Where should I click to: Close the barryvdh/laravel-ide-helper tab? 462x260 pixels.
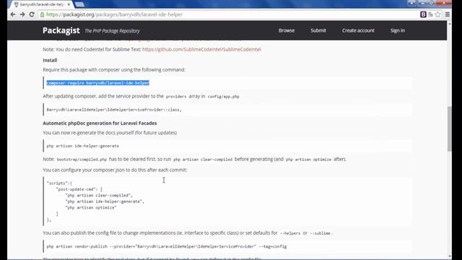point(69,4)
